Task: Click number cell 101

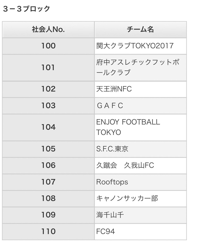Action: [48, 68]
